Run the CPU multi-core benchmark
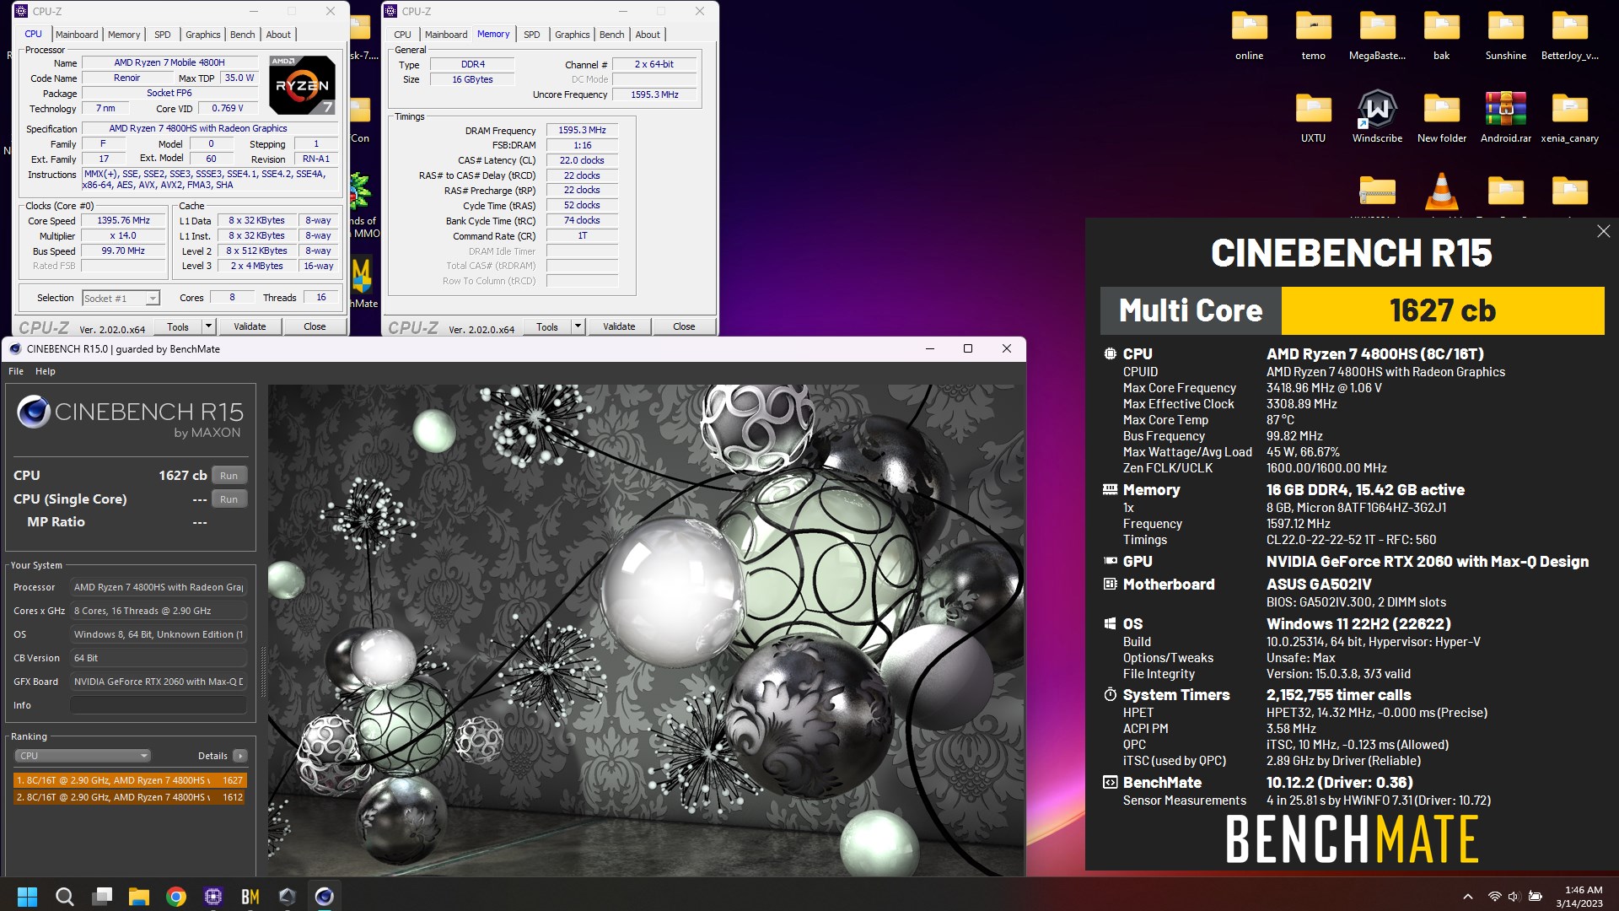The image size is (1619, 911). point(229,476)
